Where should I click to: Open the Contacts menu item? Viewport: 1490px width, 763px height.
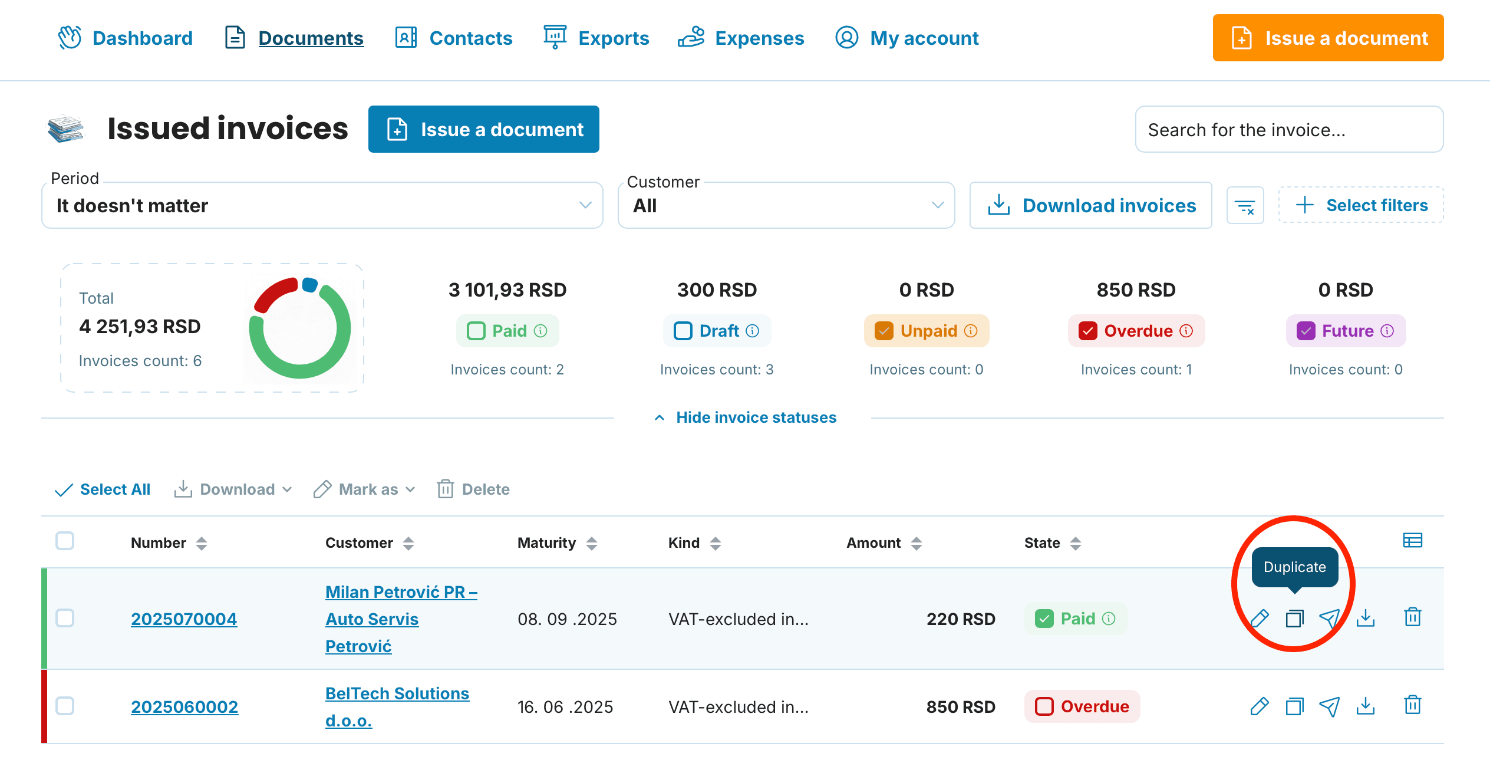pyautogui.click(x=454, y=38)
